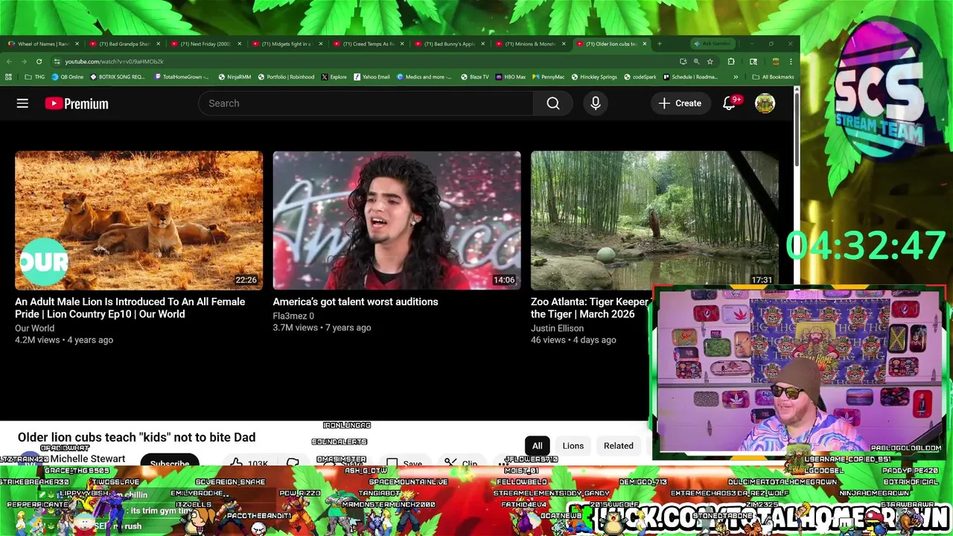The width and height of the screenshot is (953, 536).
Task: Visit the Our World channel
Action: [x=34, y=328]
